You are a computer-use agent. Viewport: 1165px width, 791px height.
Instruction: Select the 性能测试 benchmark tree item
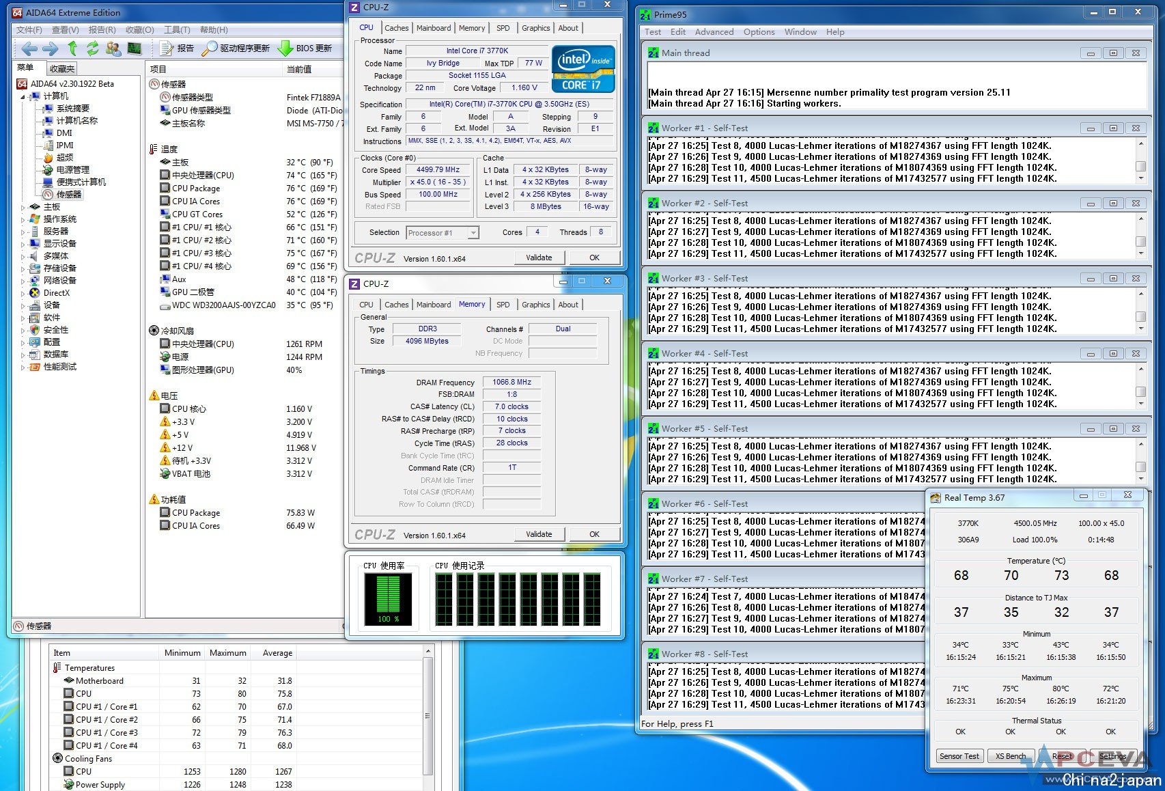53,366
